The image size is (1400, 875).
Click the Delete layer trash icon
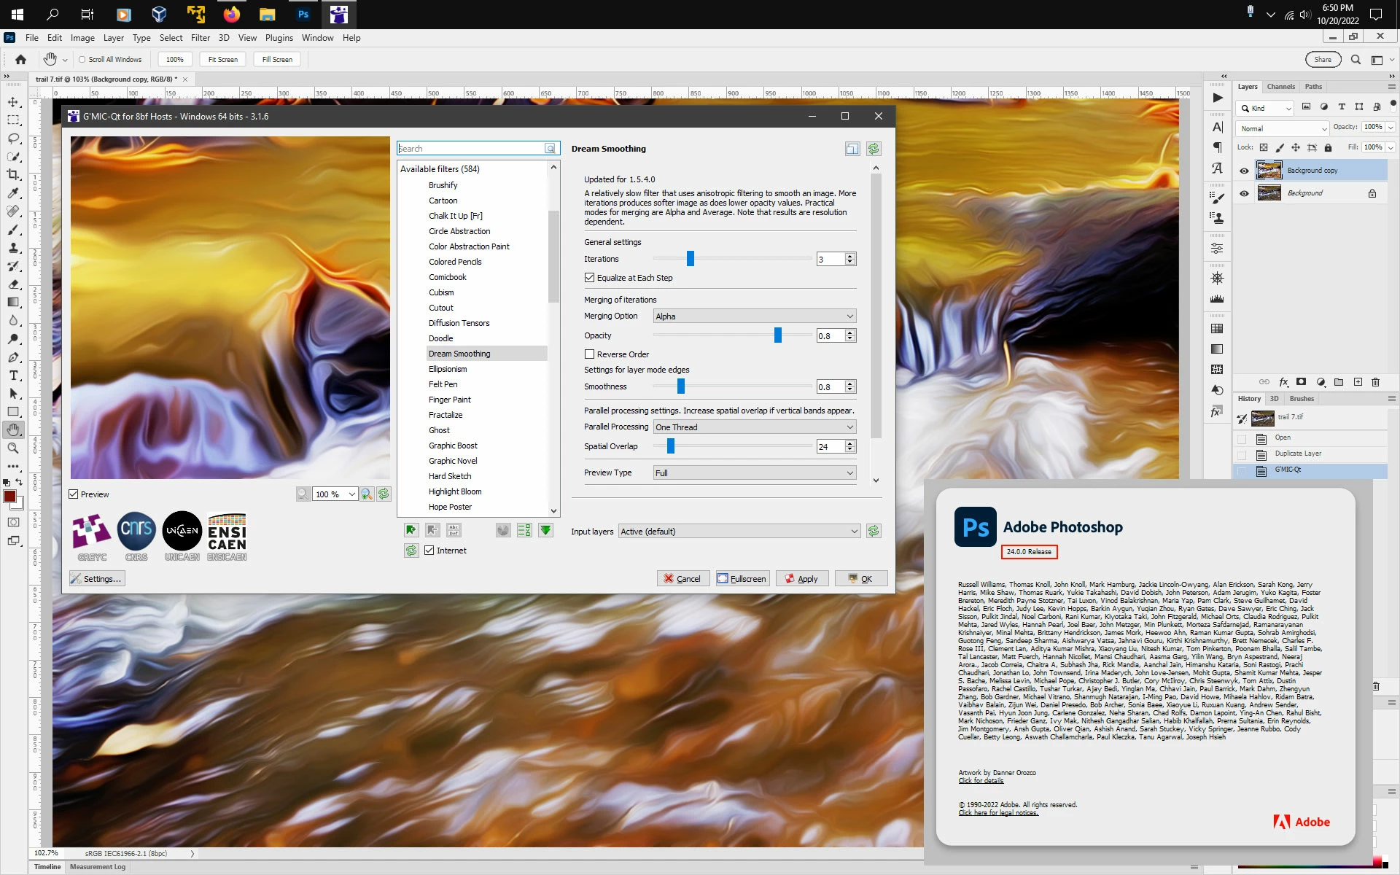[x=1375, y=382]
